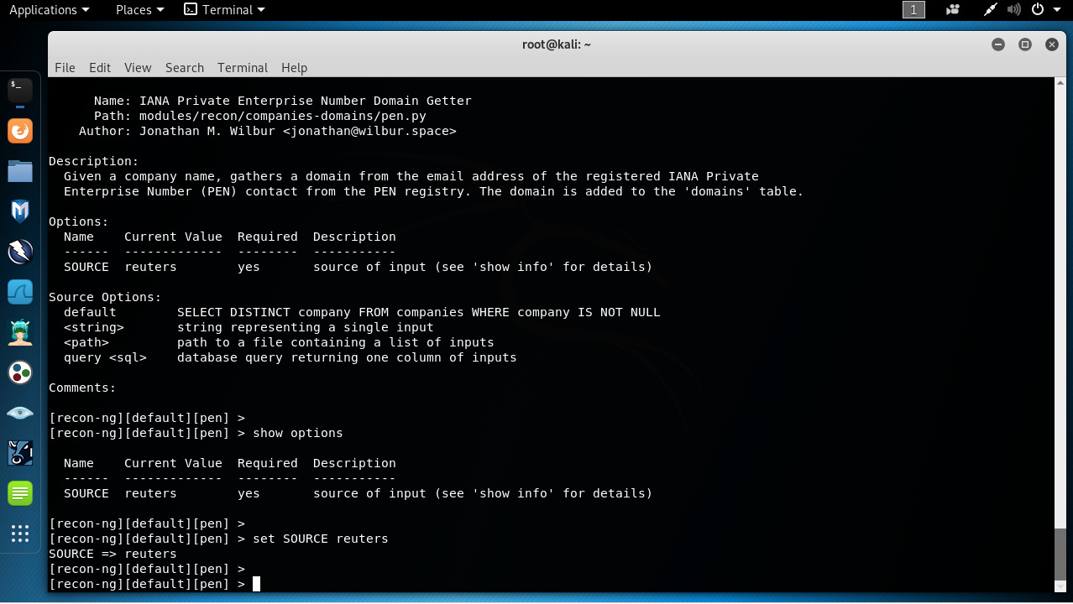Expand the power system menu
Viewport: 1073px width, 604px height.
[x=1044, y=10]
